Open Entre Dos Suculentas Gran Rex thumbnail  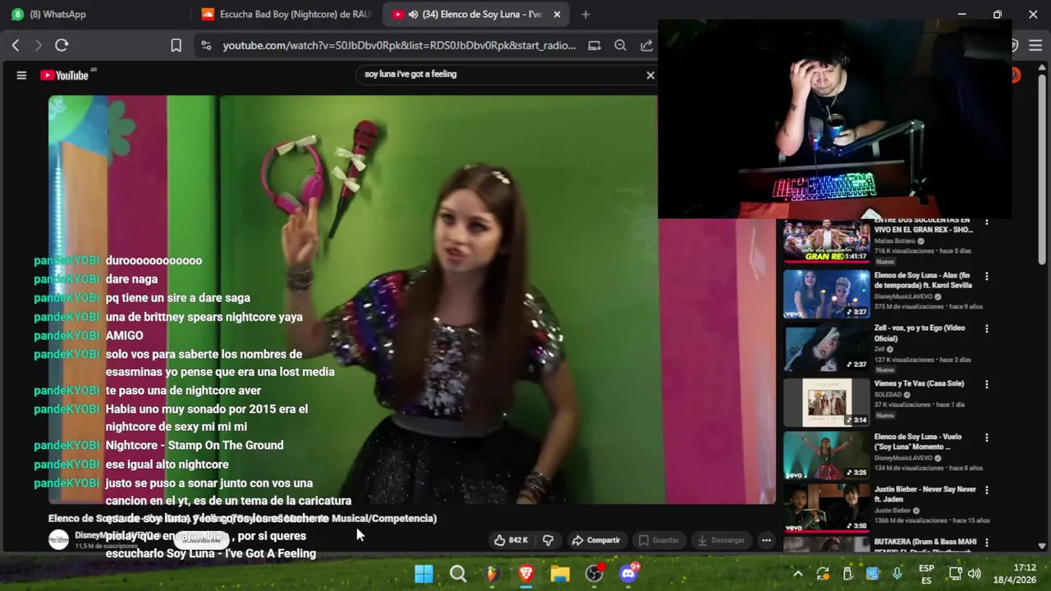826,241
